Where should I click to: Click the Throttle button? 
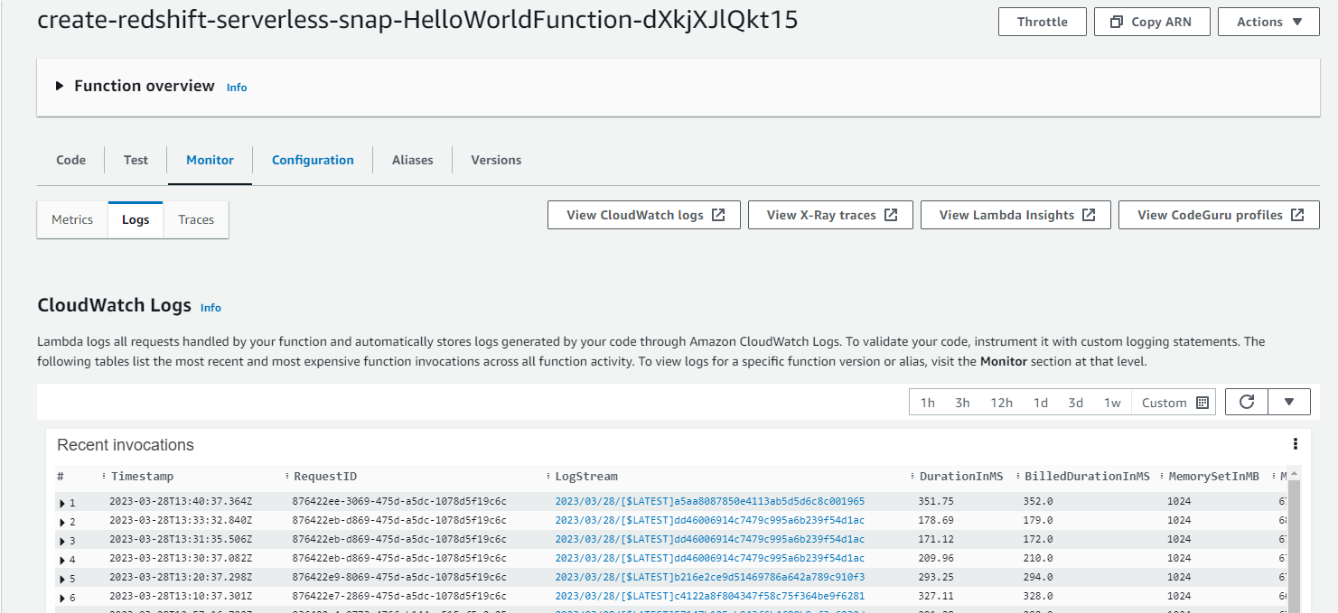(1042, 22)
